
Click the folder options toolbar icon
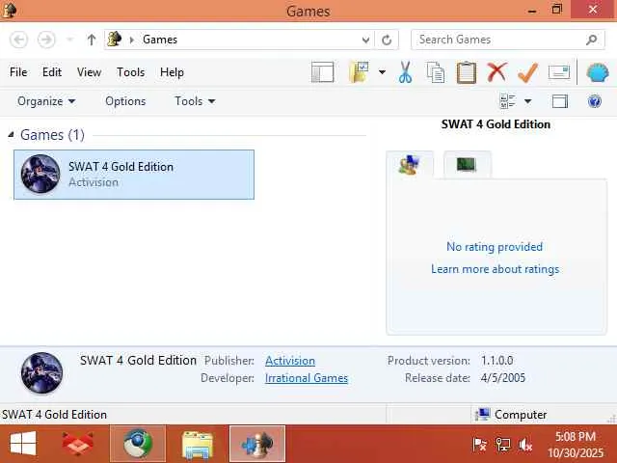[359, 72]
